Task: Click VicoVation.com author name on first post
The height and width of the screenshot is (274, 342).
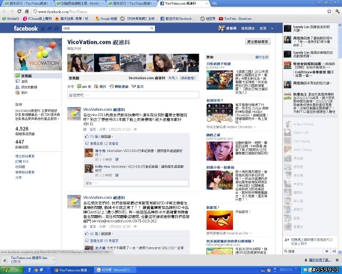Action: [x=104, y=110]
